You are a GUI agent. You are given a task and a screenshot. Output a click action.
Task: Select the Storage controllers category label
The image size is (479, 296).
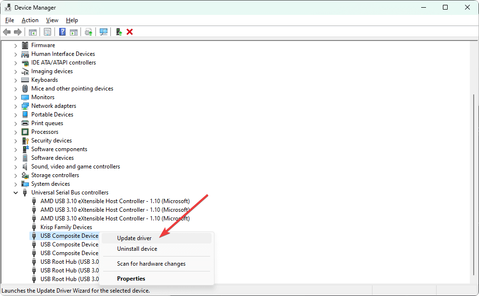pyautogui.click(x=55, y=175)
